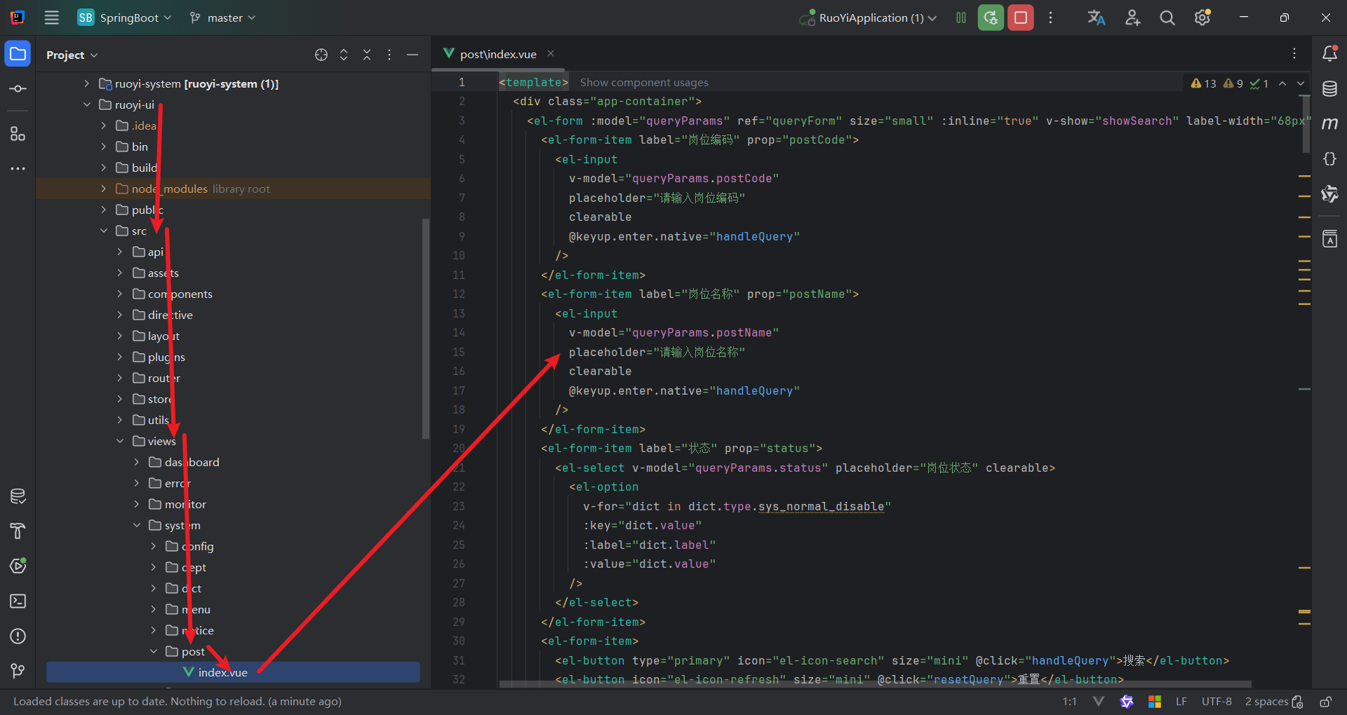Open the main hamburger menu
Screen dimensions: 1347x715
(x=52, y=18)
